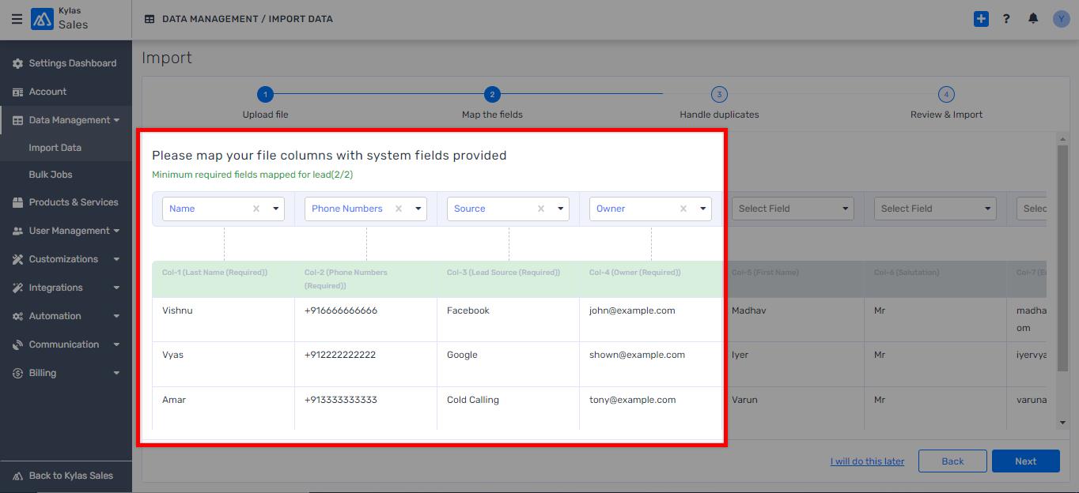Click the User Management people icon
The width and height of the screenshot is (1079, 493).
[x=17, y=231]
